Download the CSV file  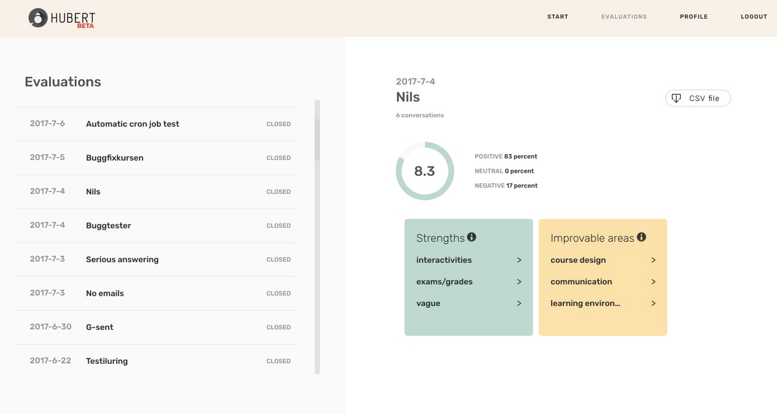pos(698,98)
